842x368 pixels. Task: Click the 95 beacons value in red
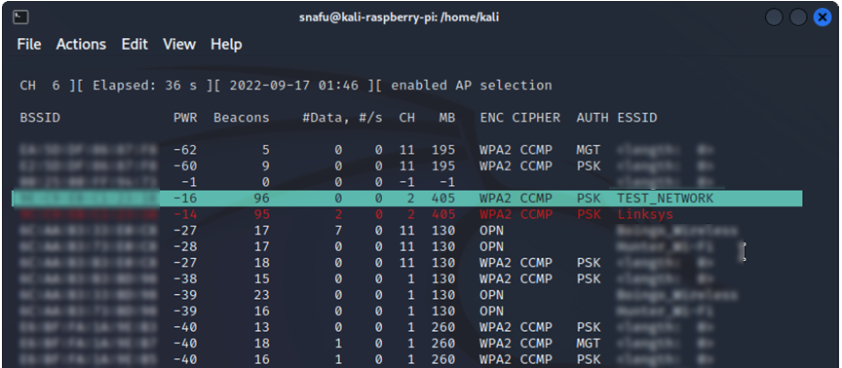tap(261, 214)
